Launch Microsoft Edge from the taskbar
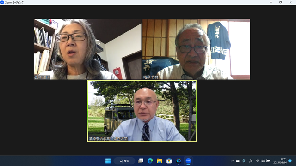This screenshot has height=166, width=296. click(150, 161)
